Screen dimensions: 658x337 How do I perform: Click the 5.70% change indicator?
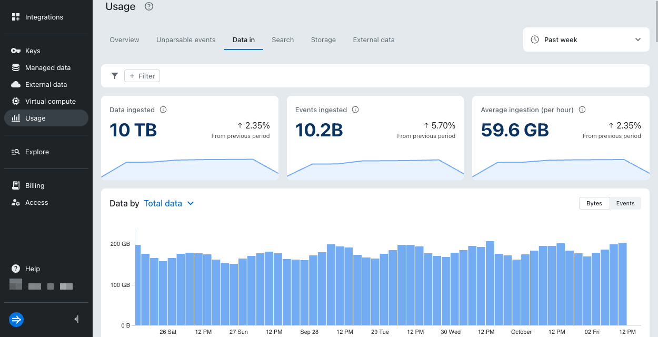tap(439, 125)
